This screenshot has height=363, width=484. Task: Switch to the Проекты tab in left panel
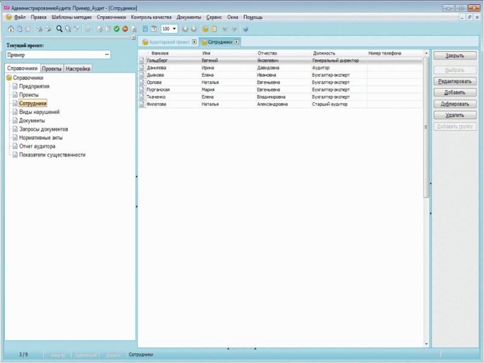[x=52, y=68]
